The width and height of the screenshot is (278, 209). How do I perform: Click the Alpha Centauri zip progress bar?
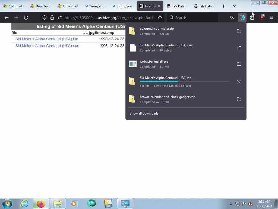(x=184, y=82)
